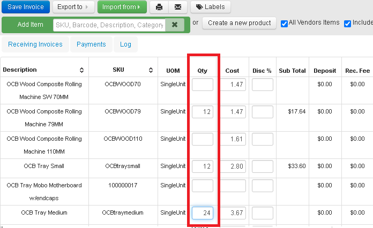
Task: Click Qty field for OCBWOOD110 row
Action: point(203,139)
